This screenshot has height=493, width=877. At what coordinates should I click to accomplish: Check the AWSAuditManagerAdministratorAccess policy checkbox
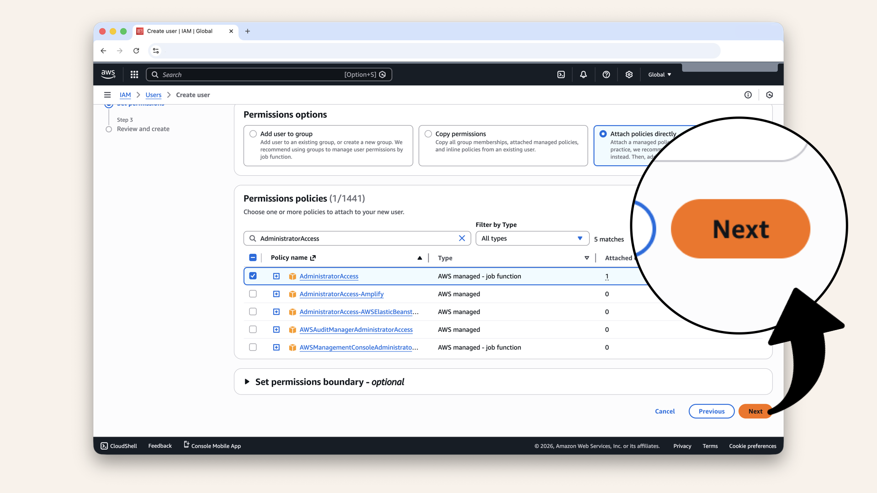click(x=253, y=330)
